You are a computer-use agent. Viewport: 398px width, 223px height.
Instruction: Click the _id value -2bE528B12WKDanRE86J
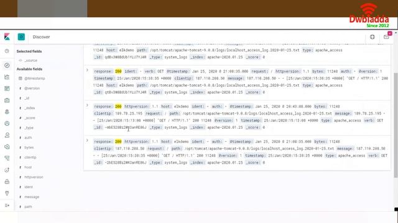pyautogui.click(x=126, y=162)
